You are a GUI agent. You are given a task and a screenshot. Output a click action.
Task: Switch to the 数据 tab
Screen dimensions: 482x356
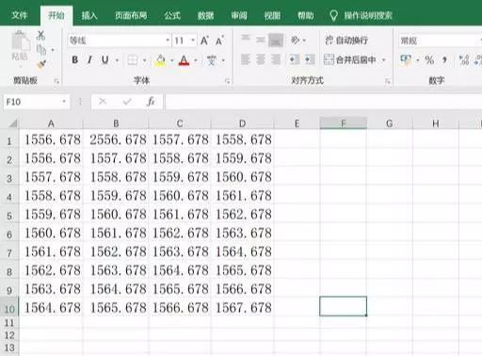(205, 15)
